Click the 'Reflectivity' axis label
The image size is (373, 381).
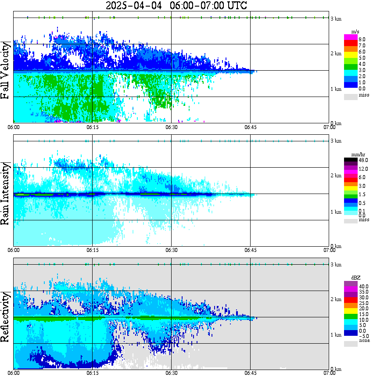5,317
